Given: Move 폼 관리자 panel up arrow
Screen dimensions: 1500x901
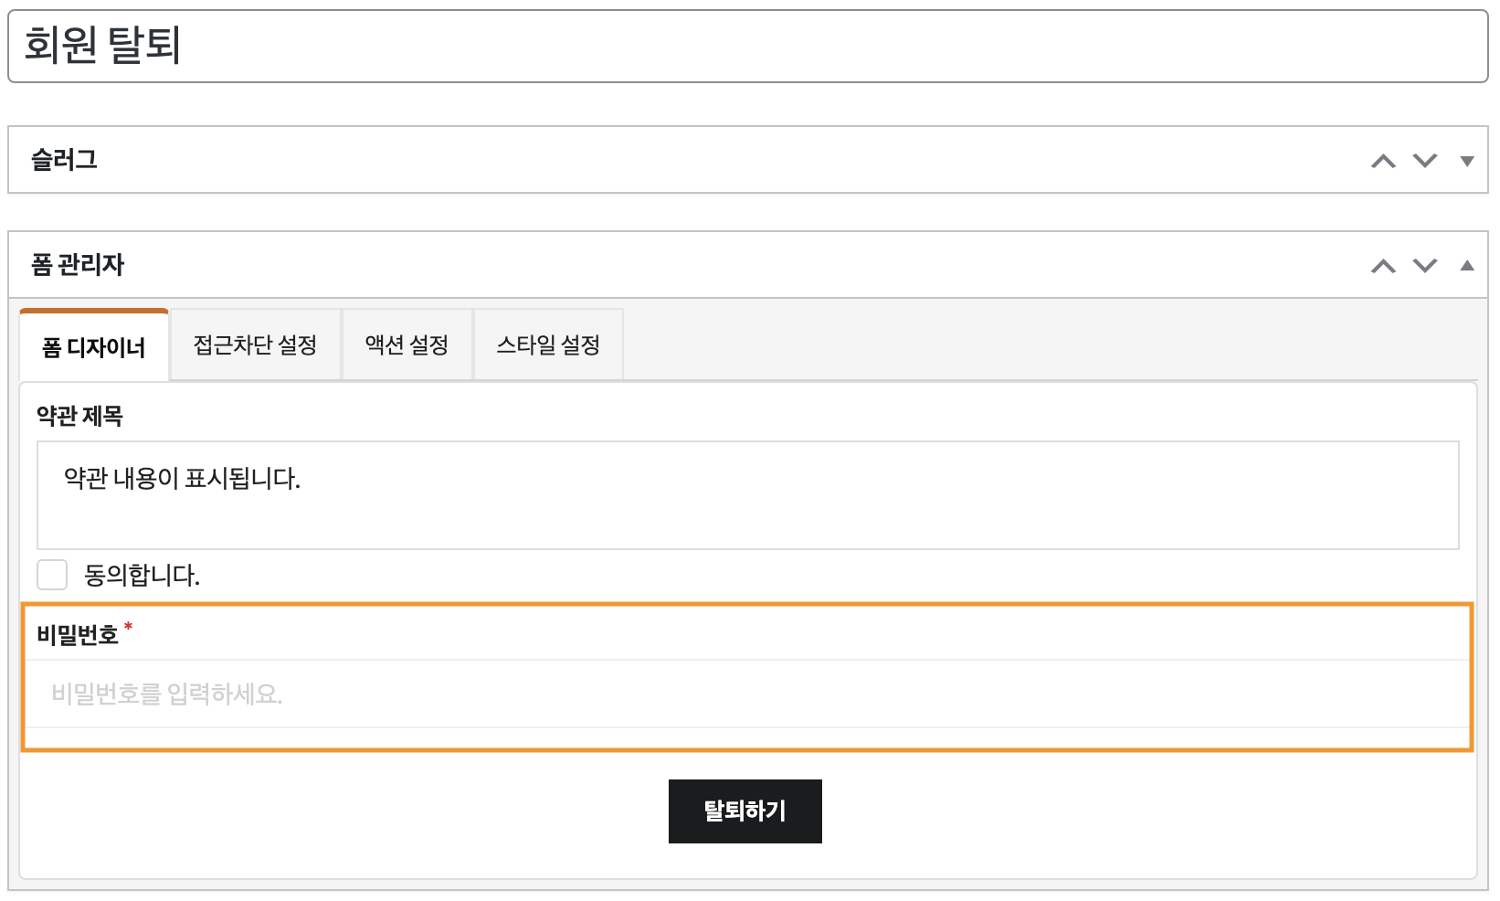Looking at the screenshot, I should pyautogui.click(x=1383, y=266).
